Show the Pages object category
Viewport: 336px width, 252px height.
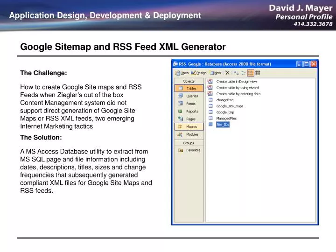[189, 119]
